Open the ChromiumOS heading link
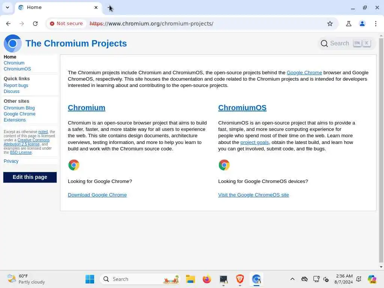Viewport: 384px width, 288px height. (x=242, y=108)
